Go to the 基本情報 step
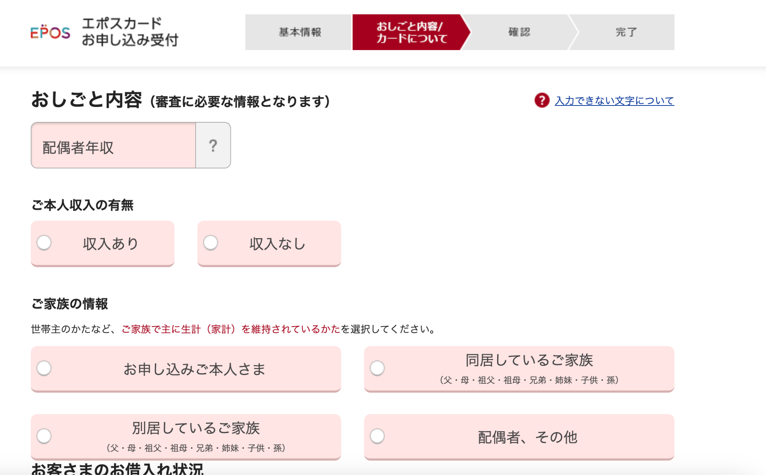766x475 pixels. tap(300, 32)
